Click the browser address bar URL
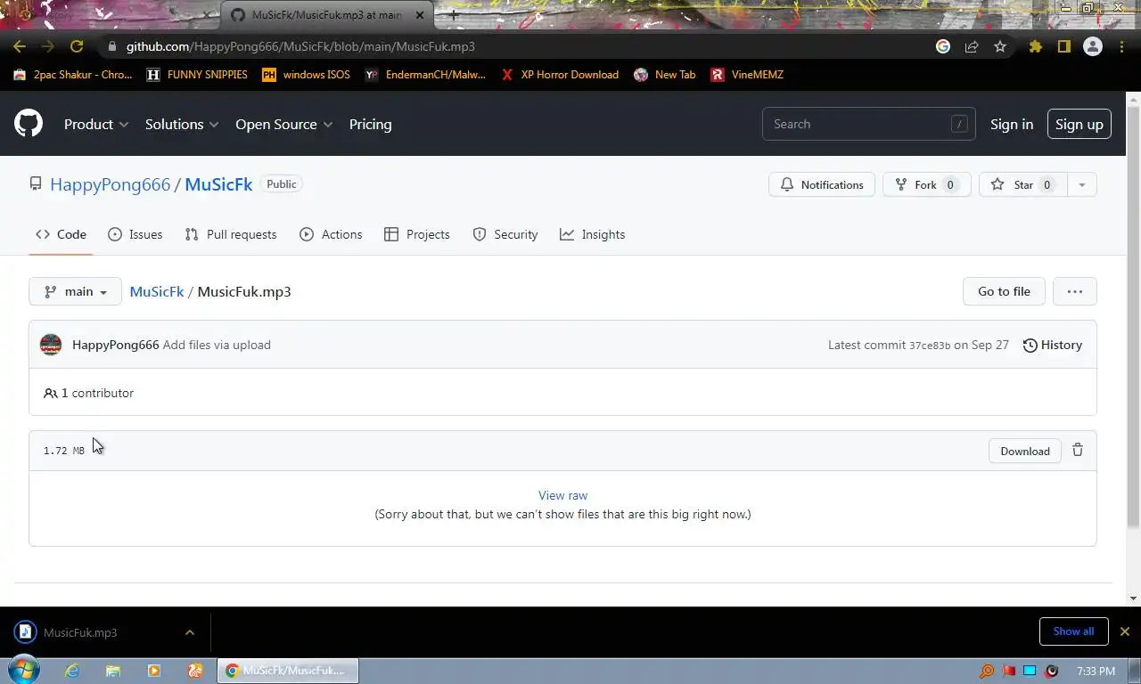 [x=300, y=46]
